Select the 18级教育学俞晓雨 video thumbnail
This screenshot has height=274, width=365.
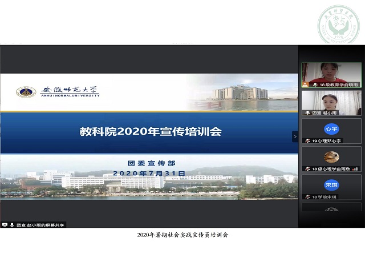[x=331, y=72]
